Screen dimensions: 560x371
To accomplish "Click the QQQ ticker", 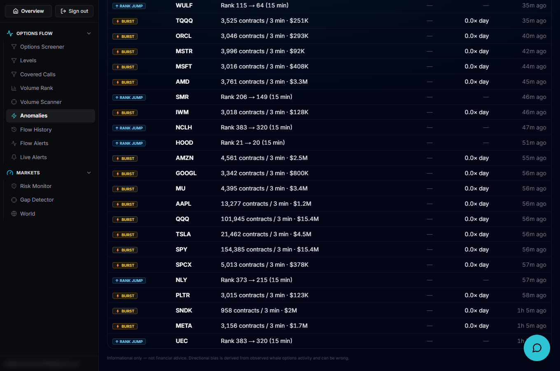I will pos(182,219).
